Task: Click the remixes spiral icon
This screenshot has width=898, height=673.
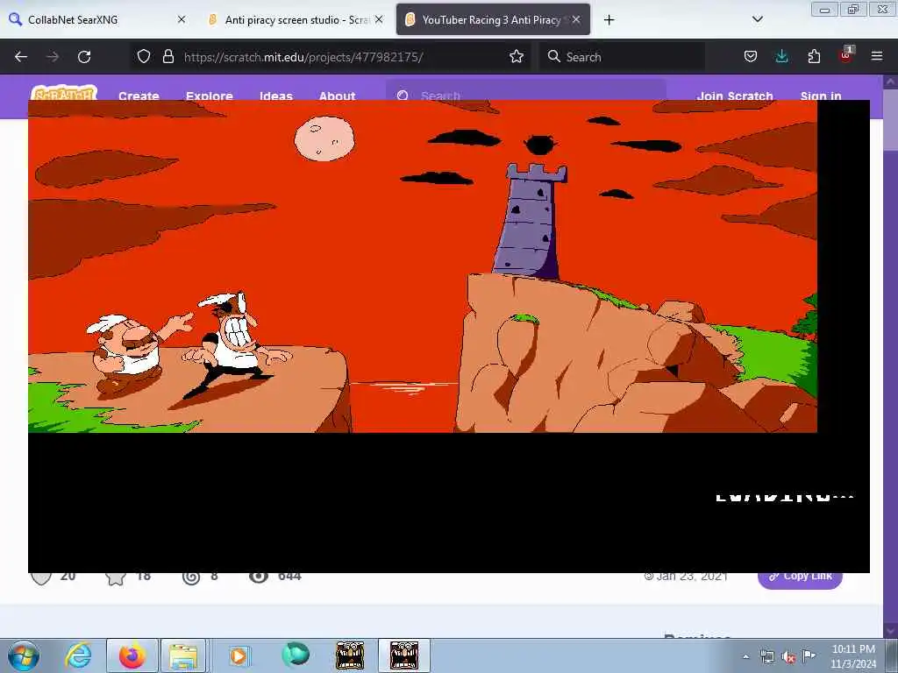Action: pyautogui.click(x=191, y=578)
